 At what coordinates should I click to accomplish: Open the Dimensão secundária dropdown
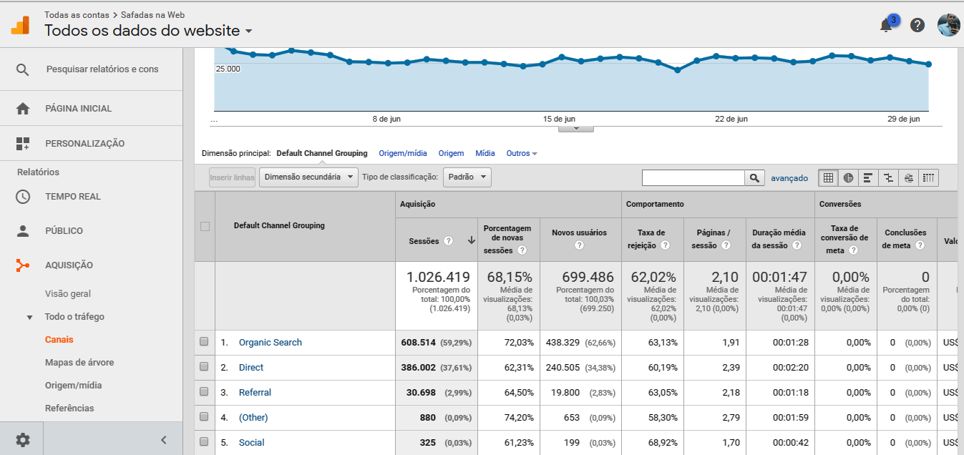point(308,177)
